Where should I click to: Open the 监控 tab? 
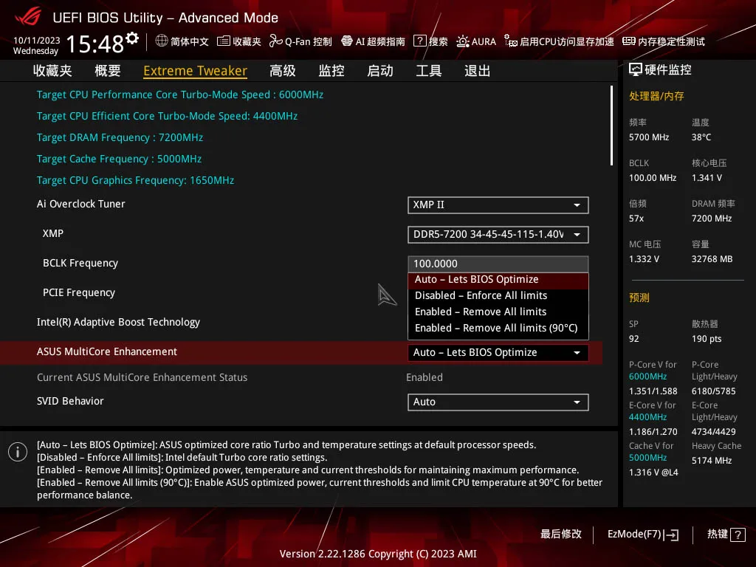tap(331, 71)
